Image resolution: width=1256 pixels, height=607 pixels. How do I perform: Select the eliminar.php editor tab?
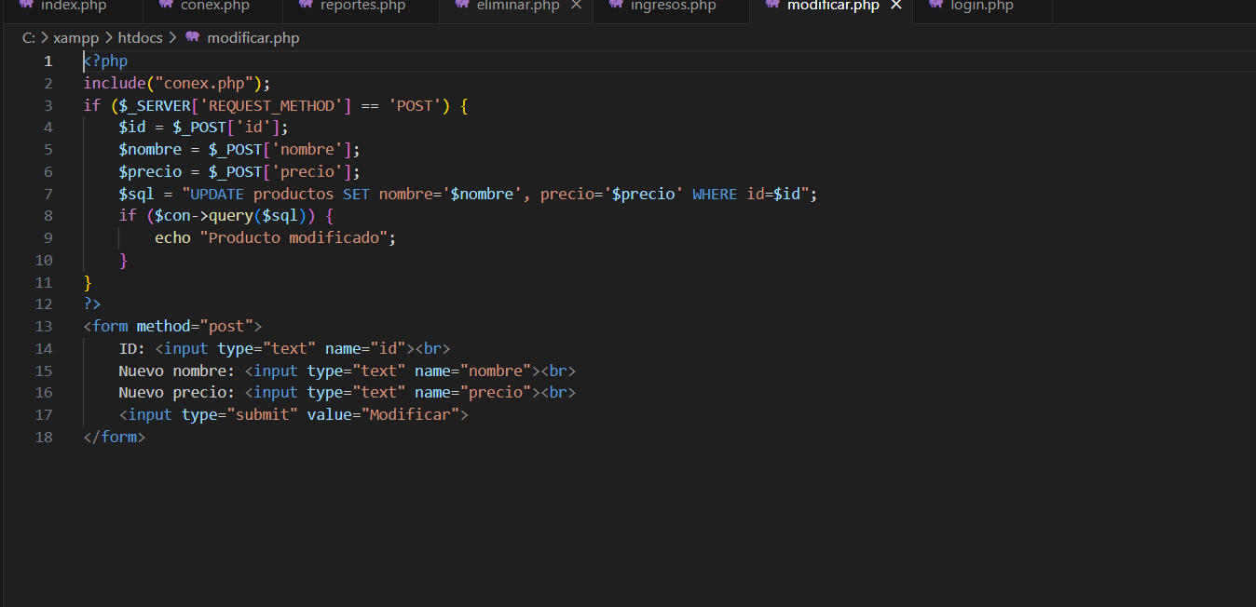pos(516,6)
